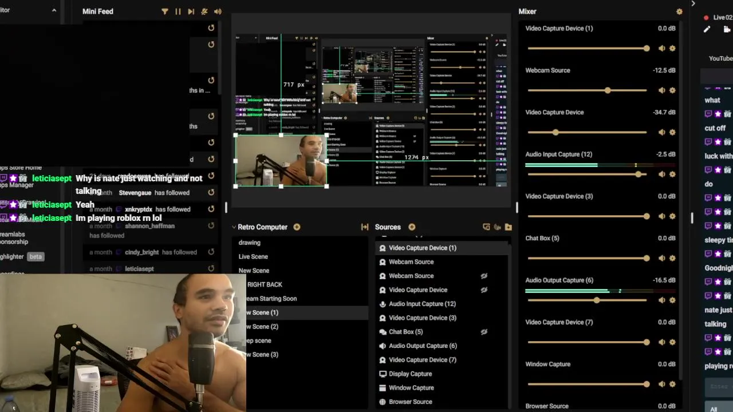Open Video Capture Device (7) mixer gear
Viewport: 733px width, 412px height.
pos(672,342)
